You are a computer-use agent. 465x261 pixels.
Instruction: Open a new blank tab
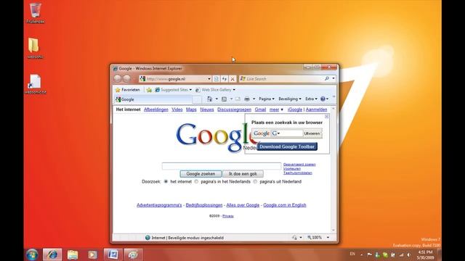point(197,100)
